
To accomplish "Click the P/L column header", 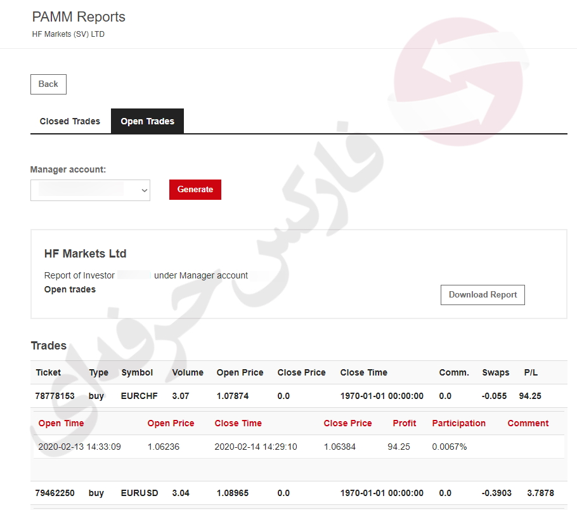I will 531,372.
